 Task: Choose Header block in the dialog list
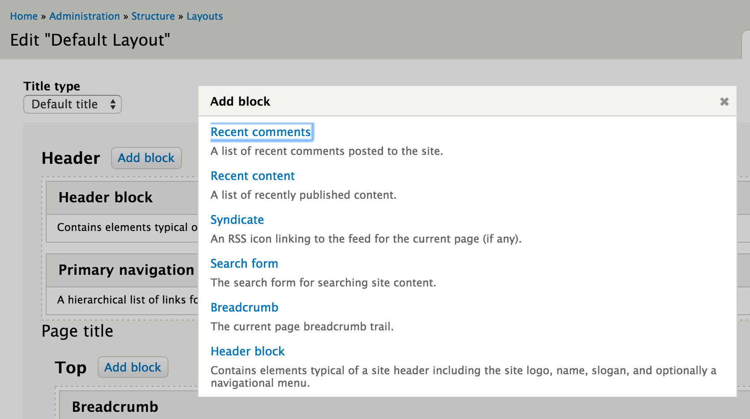[248, 351]
